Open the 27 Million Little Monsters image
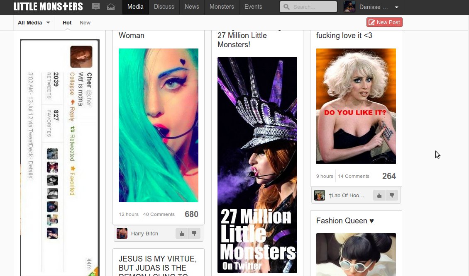The width and height of the screenshot is (469, 276). click(257, 165)
